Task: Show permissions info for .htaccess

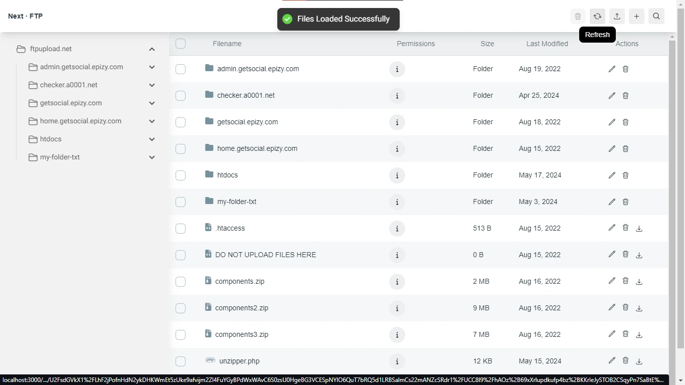Action: 397,229
